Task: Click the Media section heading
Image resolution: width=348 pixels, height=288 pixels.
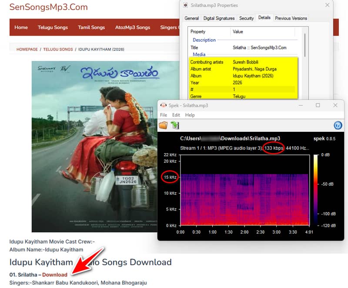Action: tap(199, 54)
